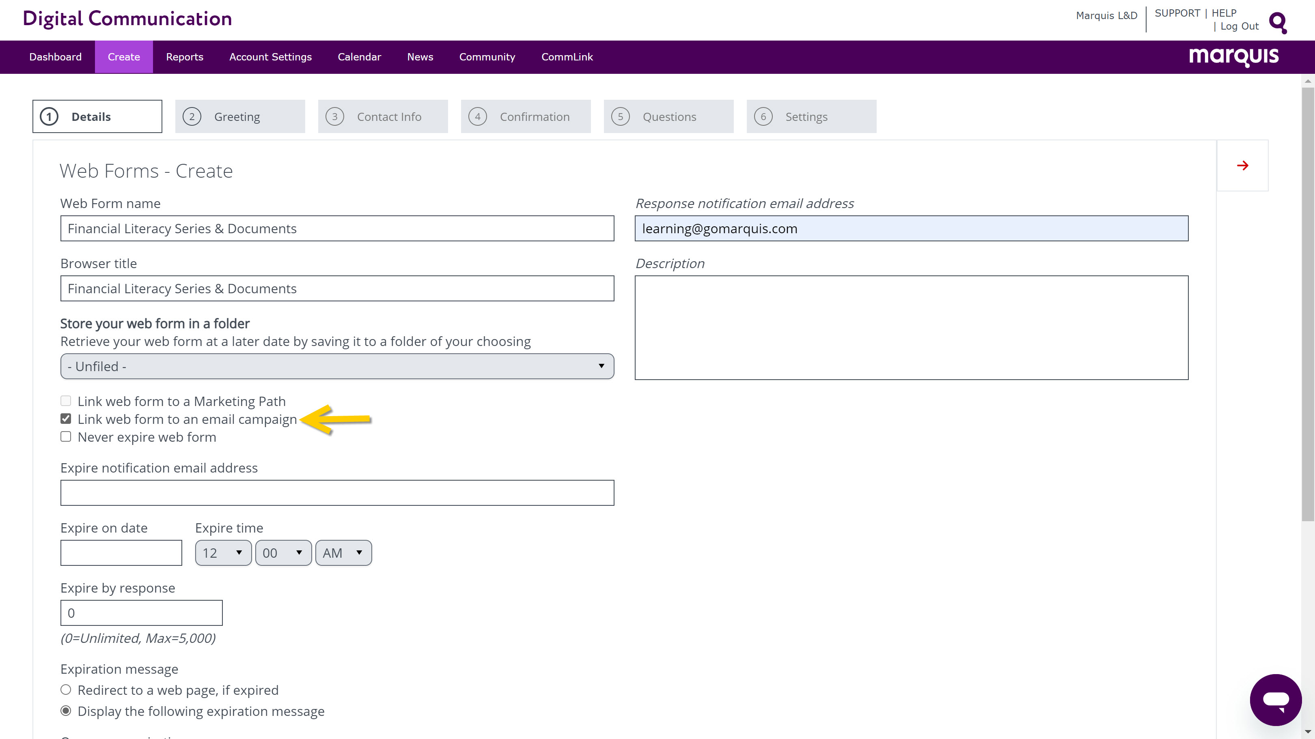Click the Response notification email address field
The image size is (1315, 739).
click(x=911, y=228)
